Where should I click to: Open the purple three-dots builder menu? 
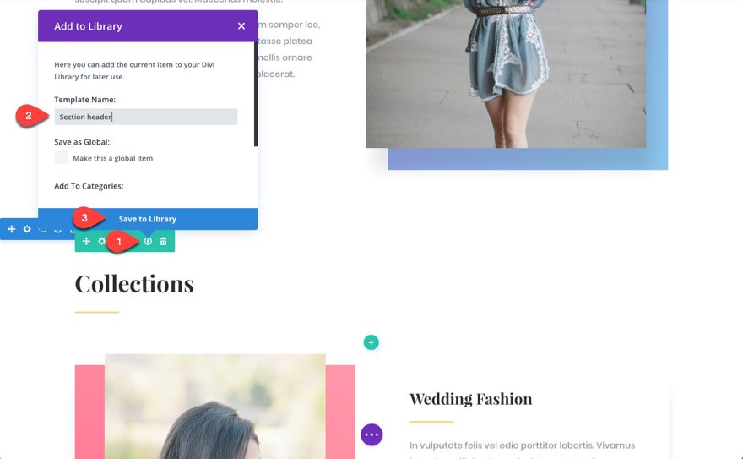[371, 434]
